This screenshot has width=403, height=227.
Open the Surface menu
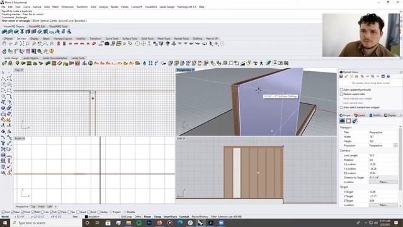point(37,7)
